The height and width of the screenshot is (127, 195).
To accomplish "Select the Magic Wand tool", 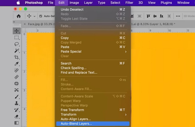I will 17,51.
